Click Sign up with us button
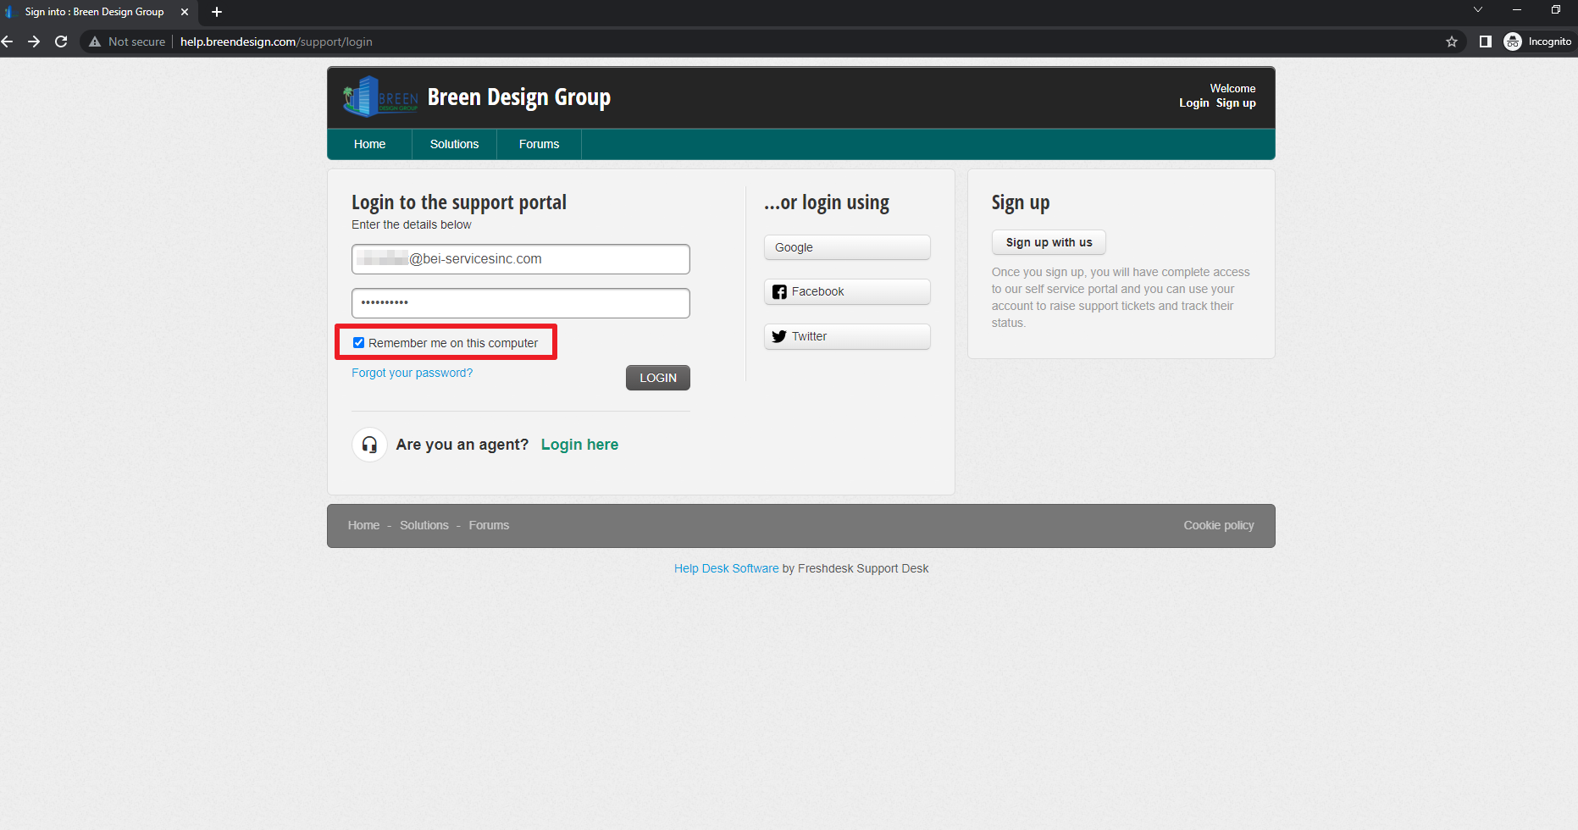The image size is (1578, 830). 1049,242
